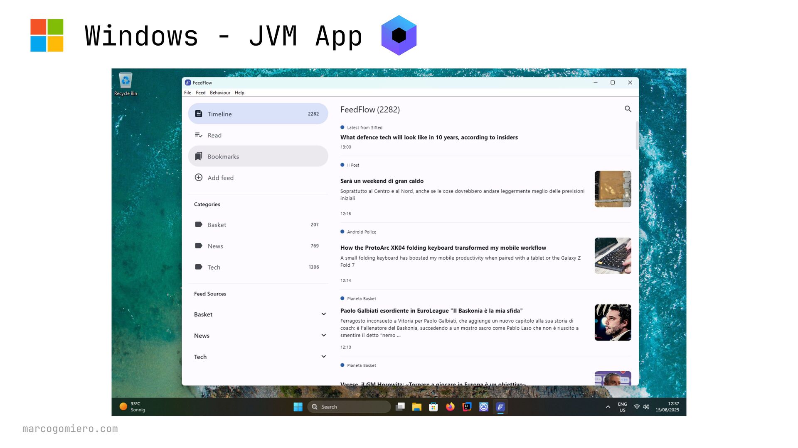Select the Timeline view with 2282 items
Screen dimensions: 798x448
(258, 114)
